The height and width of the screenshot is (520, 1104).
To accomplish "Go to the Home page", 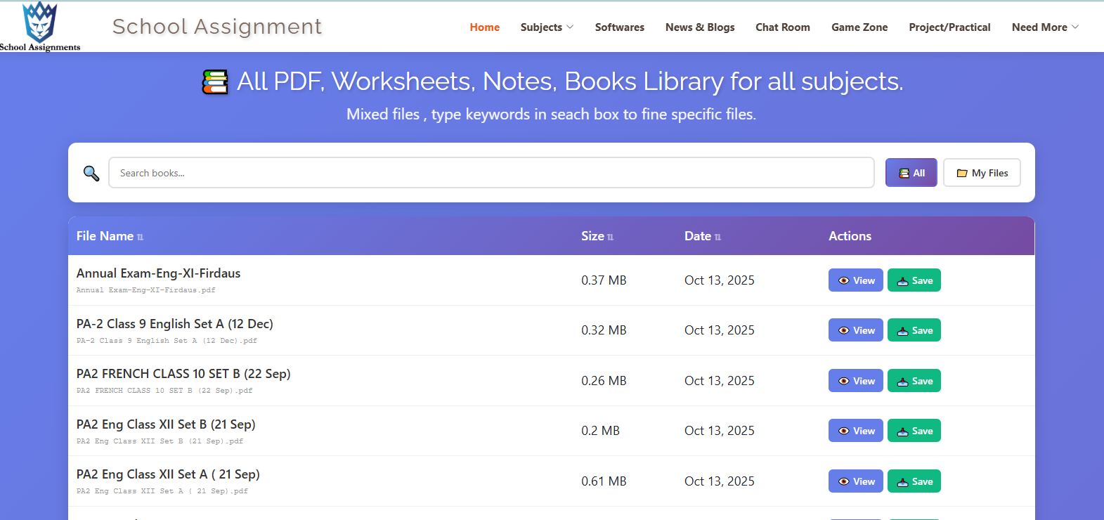I will tap(485, 27).
